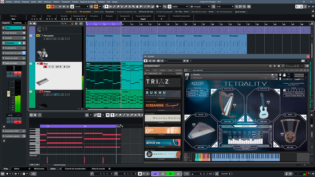The height and width of the screenshot is (177, 315).
Task: Click the Stop button in transport bar
Action: (163, 174)
